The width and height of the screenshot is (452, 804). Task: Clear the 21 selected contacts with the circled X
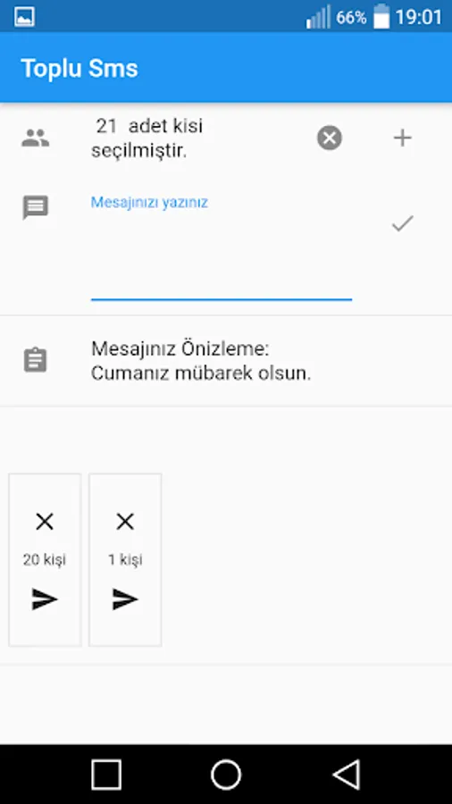(x=330, y=138)
